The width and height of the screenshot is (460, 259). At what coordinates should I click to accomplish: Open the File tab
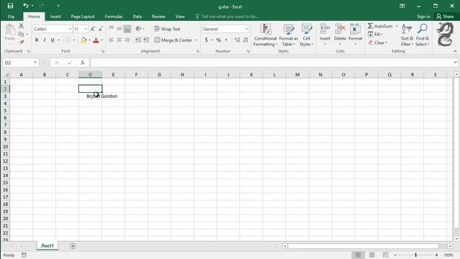(x=11, y=17)
